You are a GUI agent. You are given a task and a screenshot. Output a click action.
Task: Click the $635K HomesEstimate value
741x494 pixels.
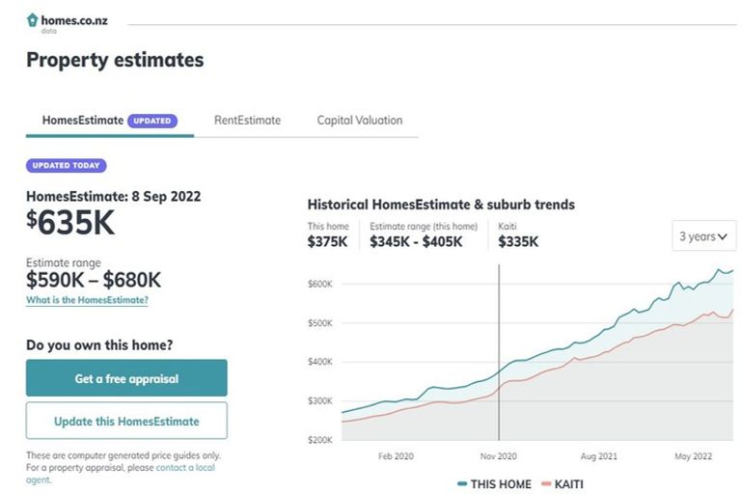pos(70,223)
